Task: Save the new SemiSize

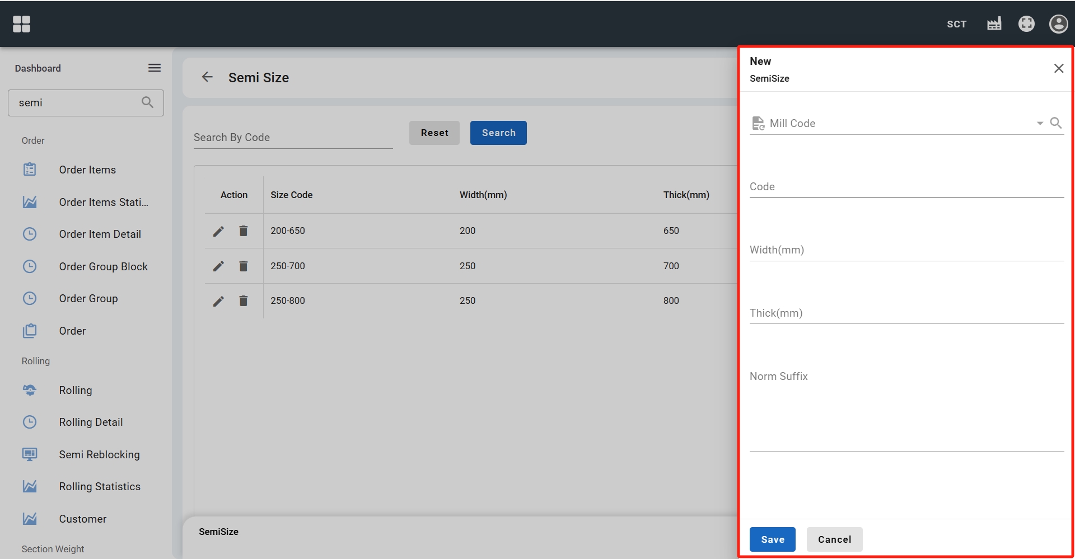Action: point(772,539)
